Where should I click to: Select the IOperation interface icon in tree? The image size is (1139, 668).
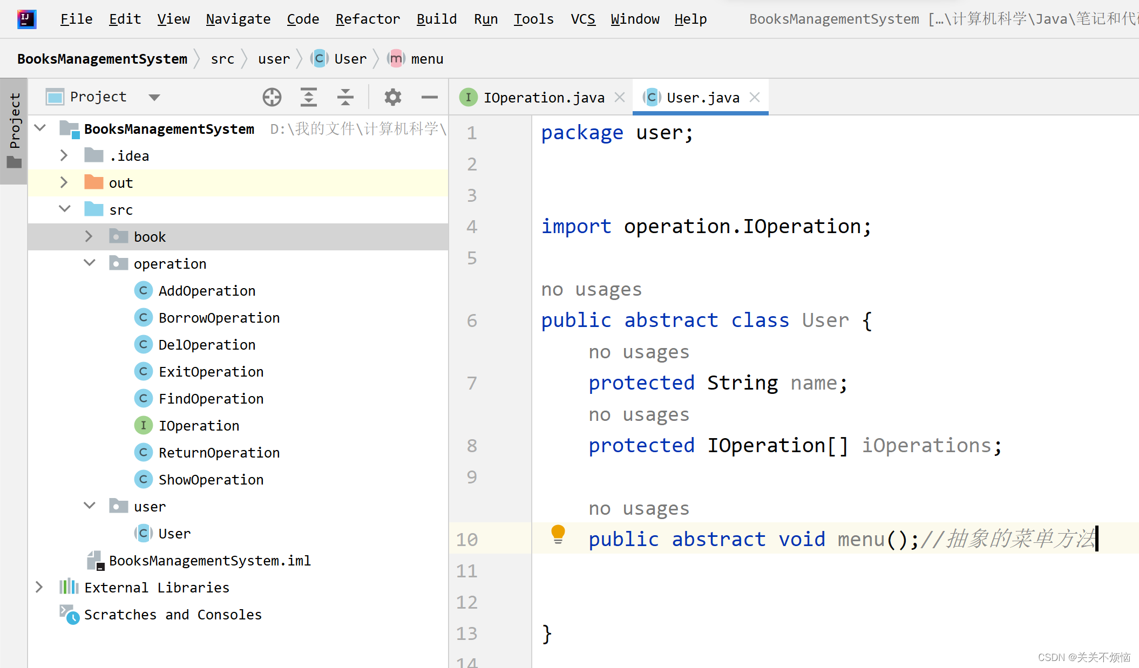click(x=143, y=426)
